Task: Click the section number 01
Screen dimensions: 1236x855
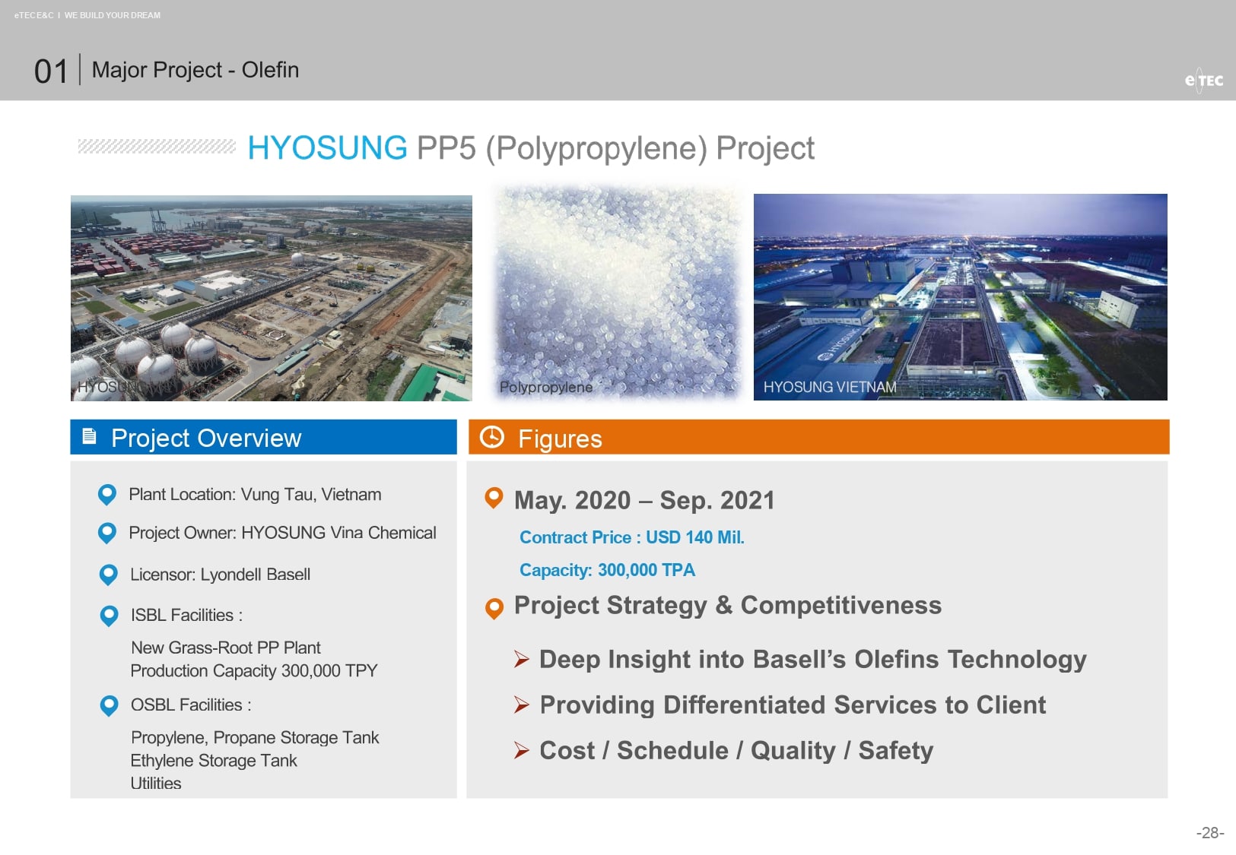Action: click(x=51, y=71)
